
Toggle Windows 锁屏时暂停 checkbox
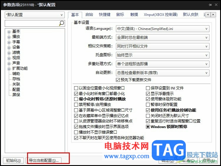[x=148, y=127]
